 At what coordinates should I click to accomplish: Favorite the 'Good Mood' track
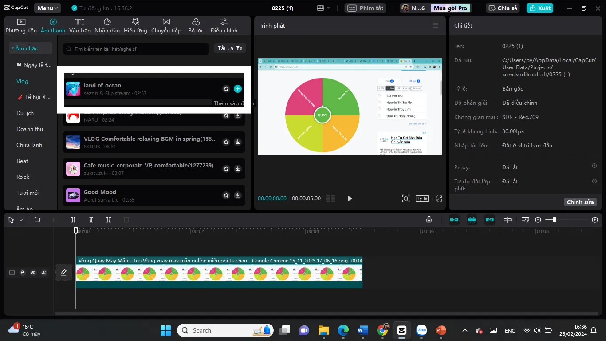(x=226, y=195)
